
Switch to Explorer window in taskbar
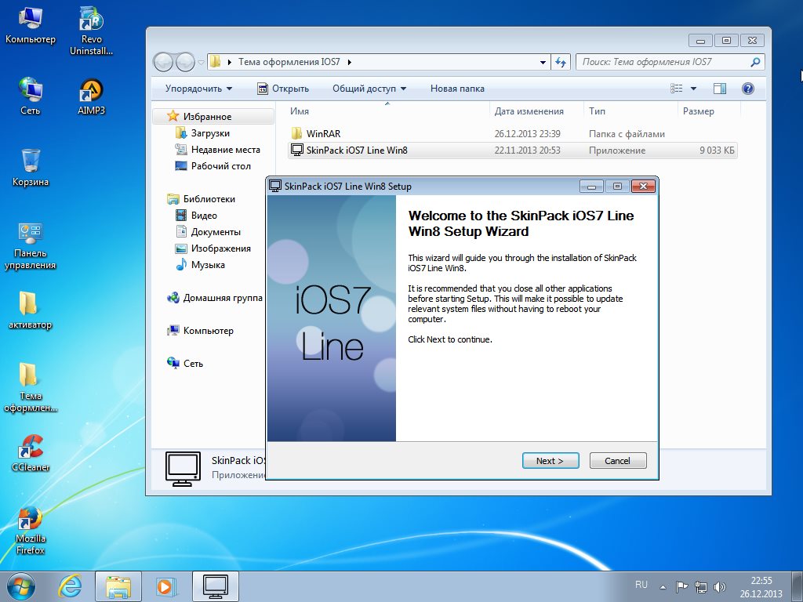point(118,586)
